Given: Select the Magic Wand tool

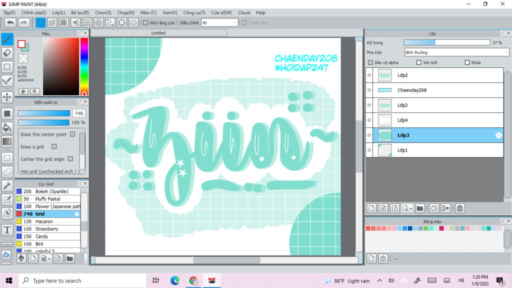Looking at the screenshot, I should coord(7,185).
